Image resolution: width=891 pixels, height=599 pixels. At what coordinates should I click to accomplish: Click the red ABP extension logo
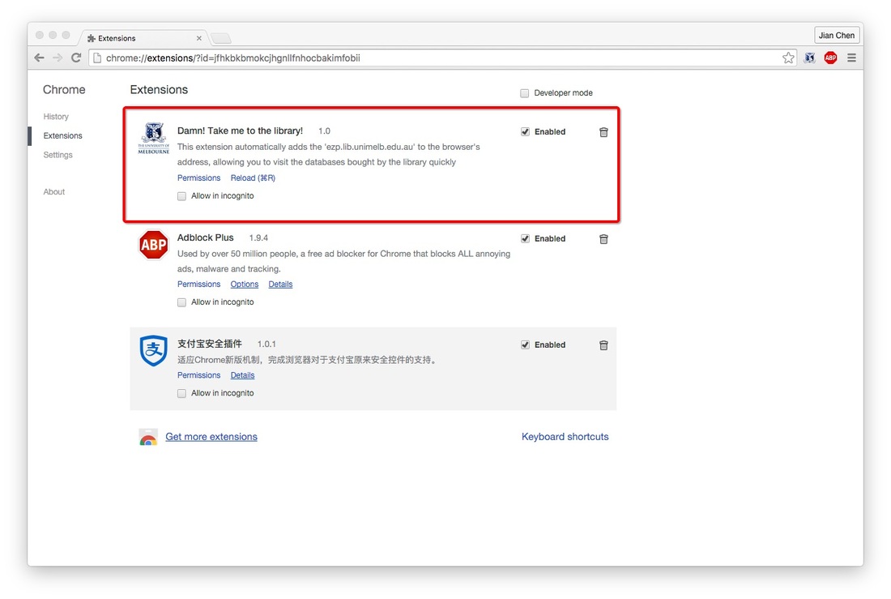pos(153,245)
